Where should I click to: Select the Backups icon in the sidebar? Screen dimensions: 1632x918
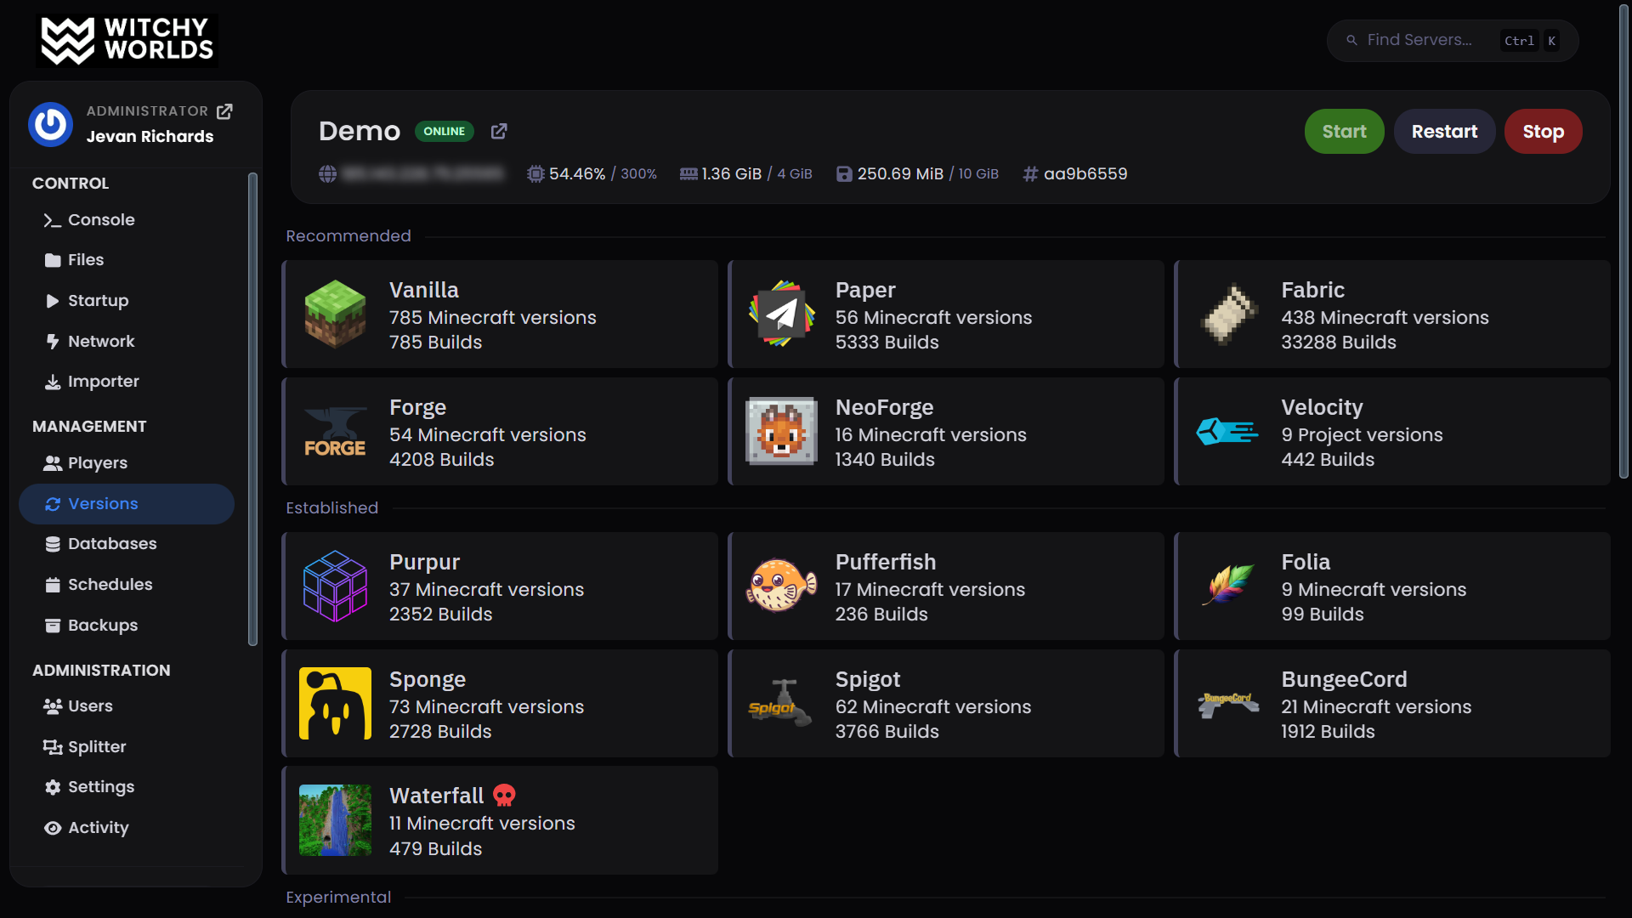53,625
